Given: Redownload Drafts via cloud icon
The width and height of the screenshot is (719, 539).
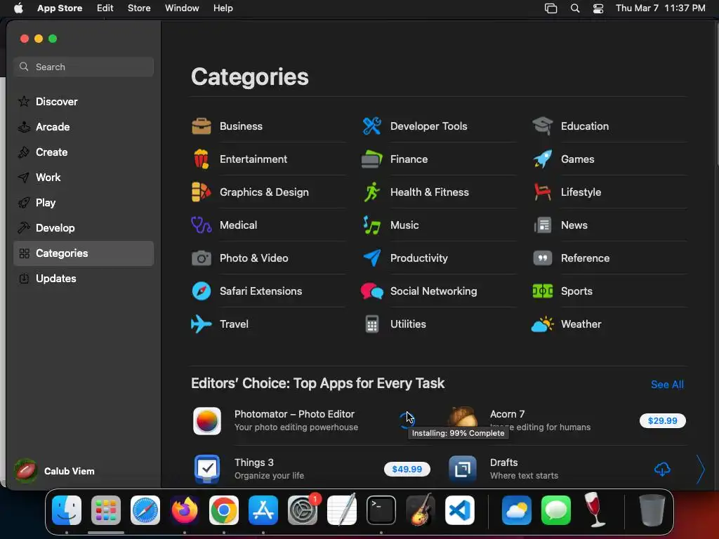Looking at the screenshot, I should point(662,469).
